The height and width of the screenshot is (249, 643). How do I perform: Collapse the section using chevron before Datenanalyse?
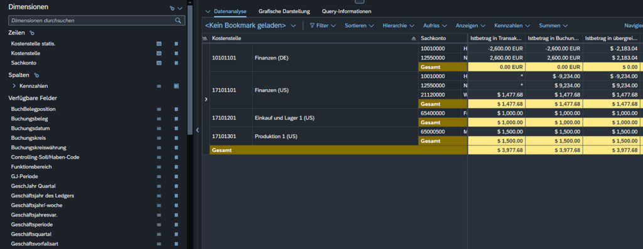coord(207,11)
